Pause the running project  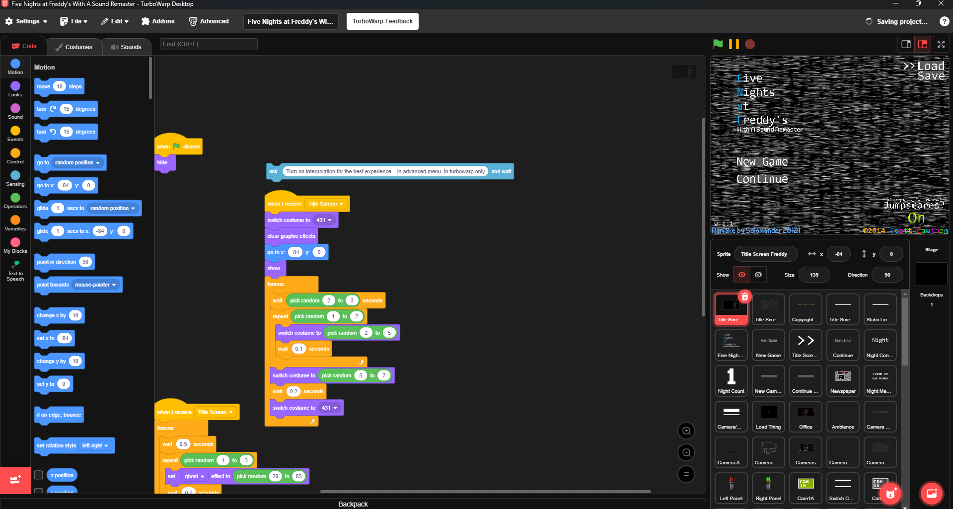(x=733, y=44)
